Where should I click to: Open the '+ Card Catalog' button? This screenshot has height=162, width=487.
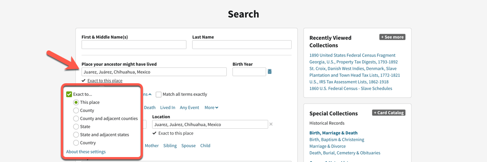tap(389, 113)
